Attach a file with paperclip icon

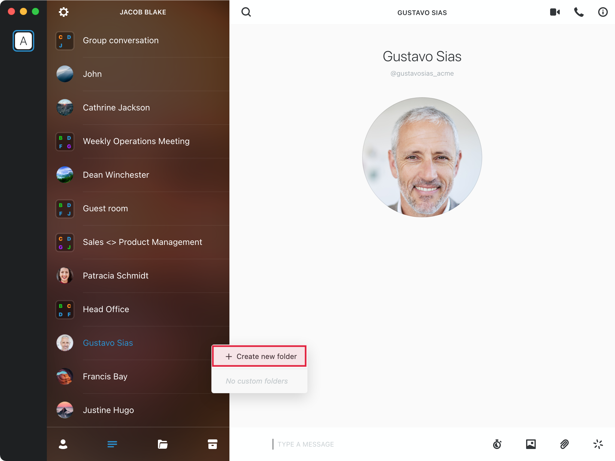[565, 444]
